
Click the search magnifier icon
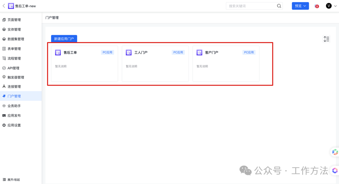pyautogui.click(x=279, y=6)
